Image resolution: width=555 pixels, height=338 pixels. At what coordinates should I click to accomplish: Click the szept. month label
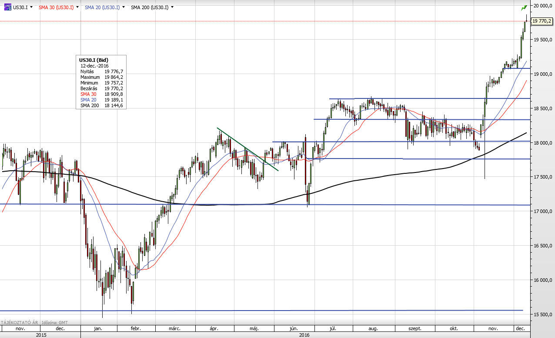(x=414, y=328)
